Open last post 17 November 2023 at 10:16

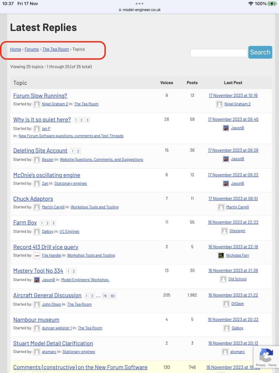click(x=233, y=95)
